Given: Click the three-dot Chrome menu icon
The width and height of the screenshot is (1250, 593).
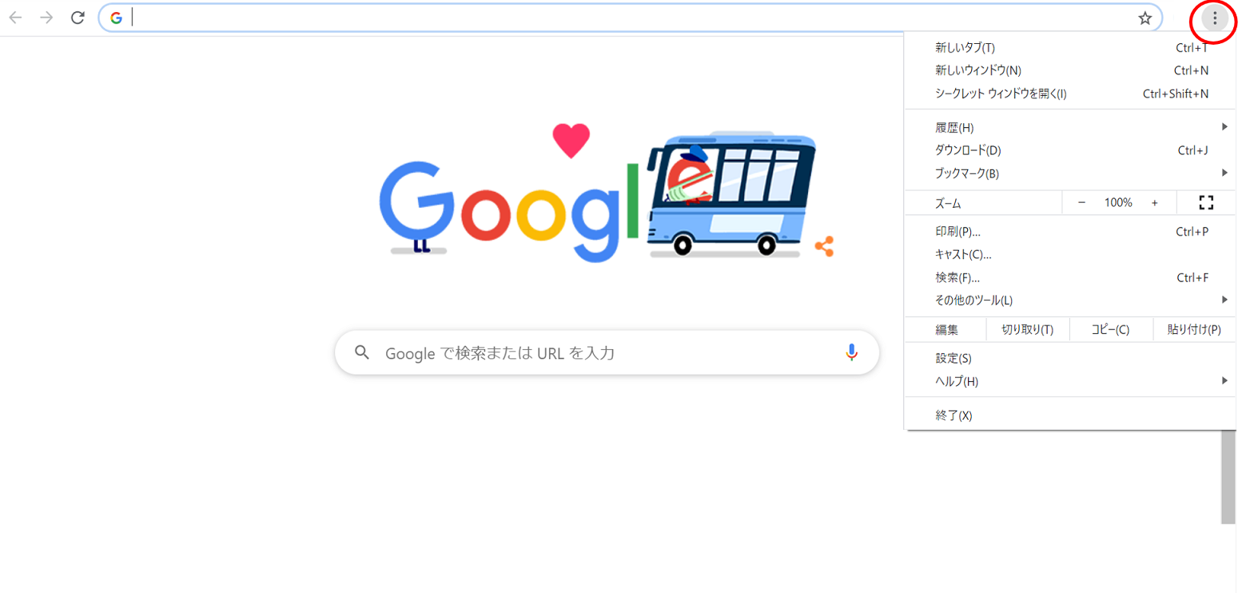Looking at the screenshot, I should [1215, 18].
